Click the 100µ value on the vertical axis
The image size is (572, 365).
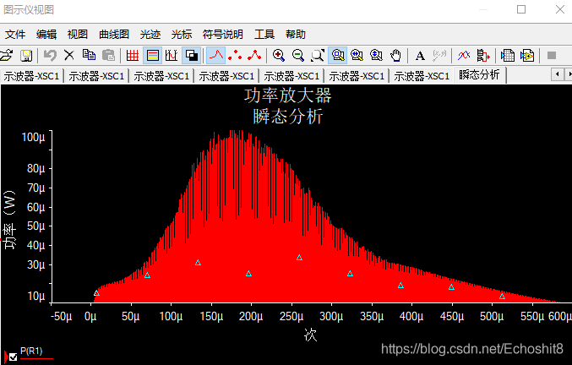click(x=33, y=138)
